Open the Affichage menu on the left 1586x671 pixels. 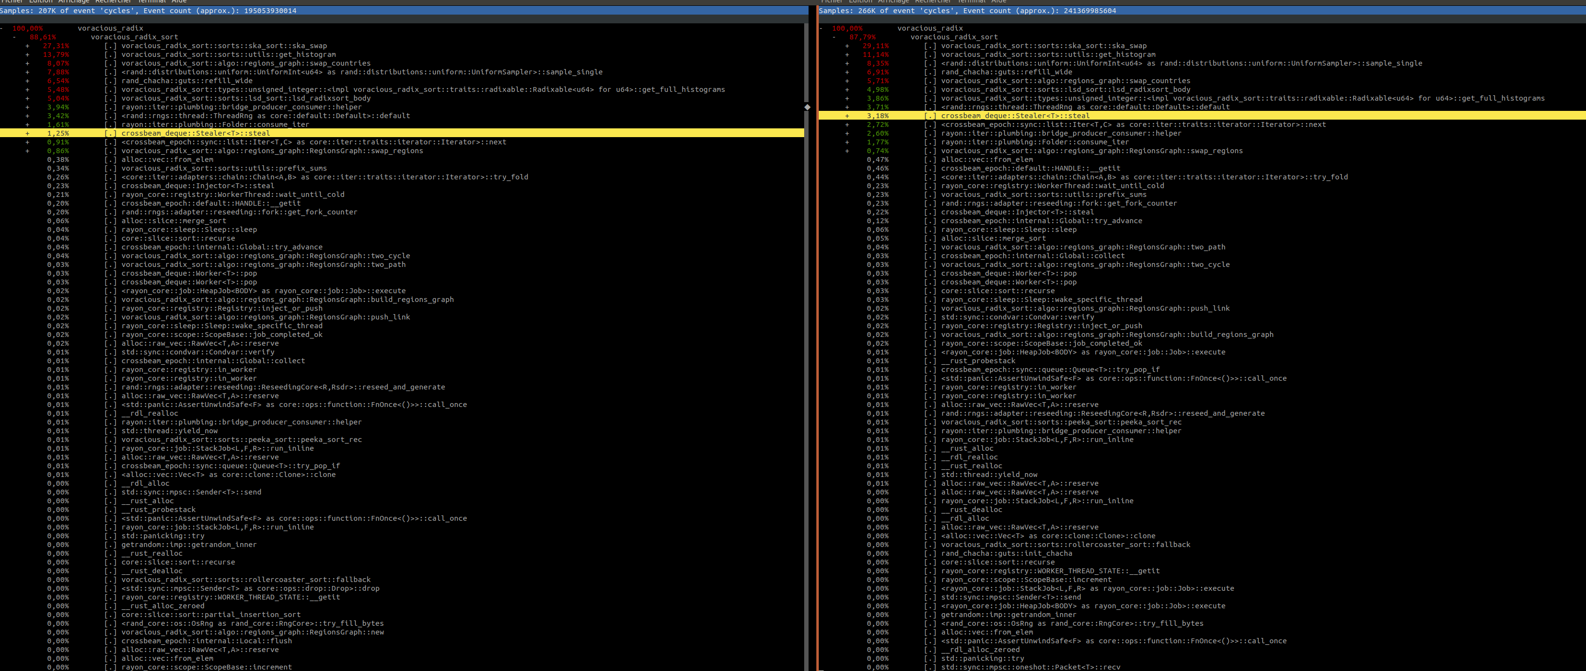(x=72, y=2)
